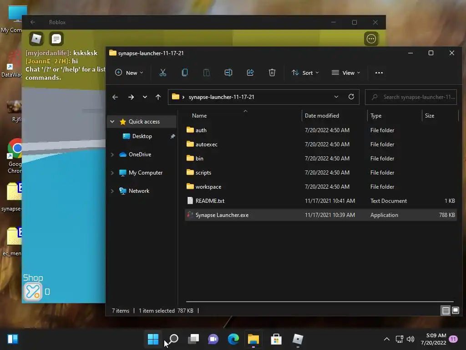The height and width of the screenshot is (350, 466).
Task: Click the Shop icon in Roblox game
Action: (x=33, y=292)
